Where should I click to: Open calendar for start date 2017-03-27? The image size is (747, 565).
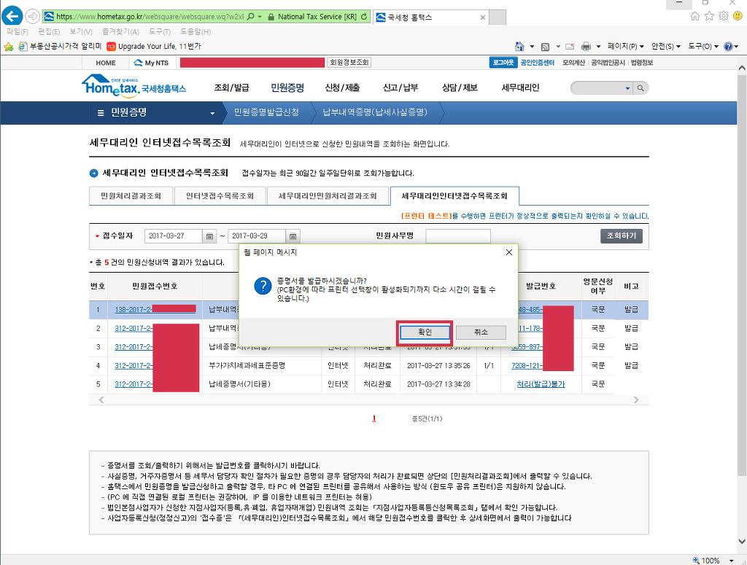point(209,236)
